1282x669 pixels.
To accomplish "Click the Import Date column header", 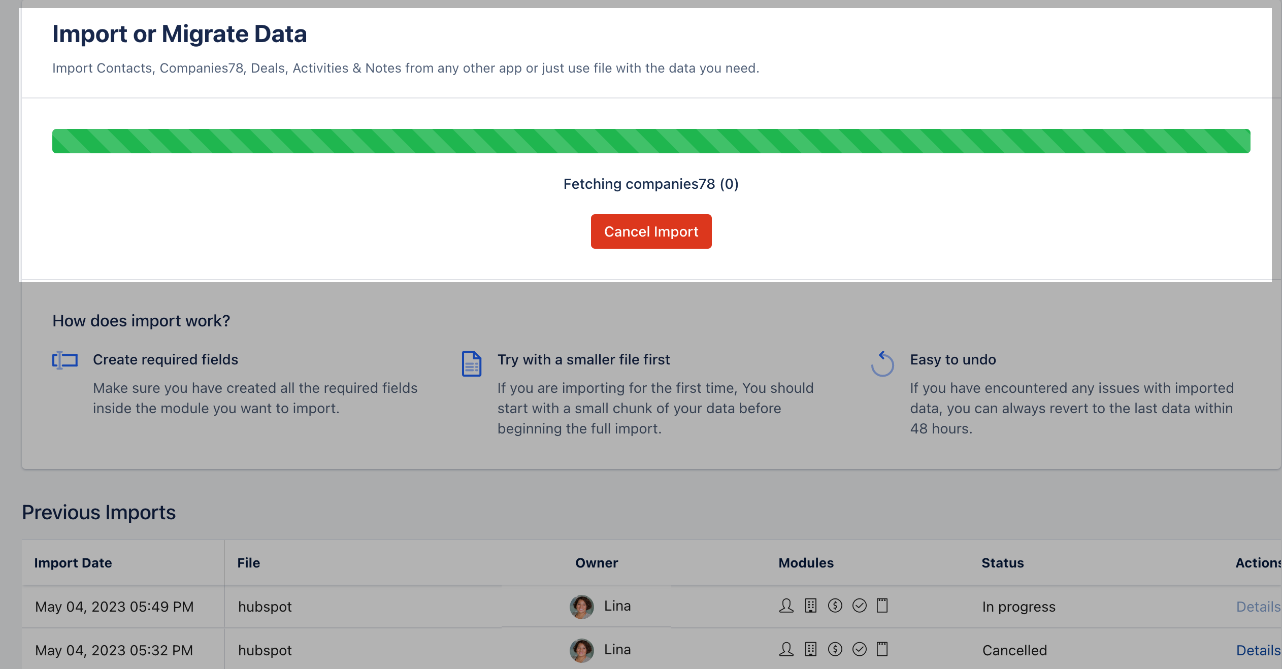I will pos(73,563).
